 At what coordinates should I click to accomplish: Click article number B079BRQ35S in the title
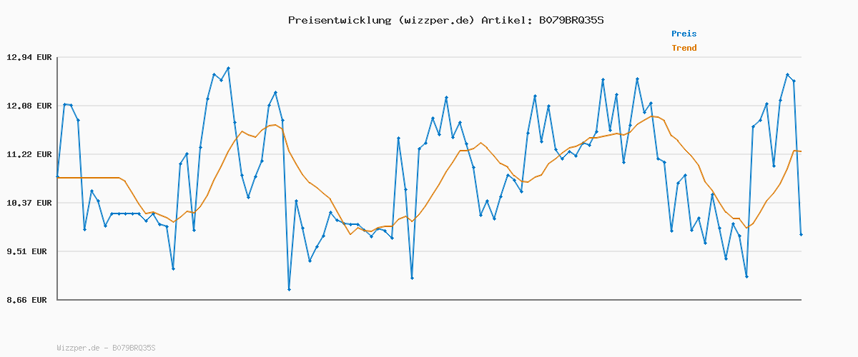pos(571,20)
